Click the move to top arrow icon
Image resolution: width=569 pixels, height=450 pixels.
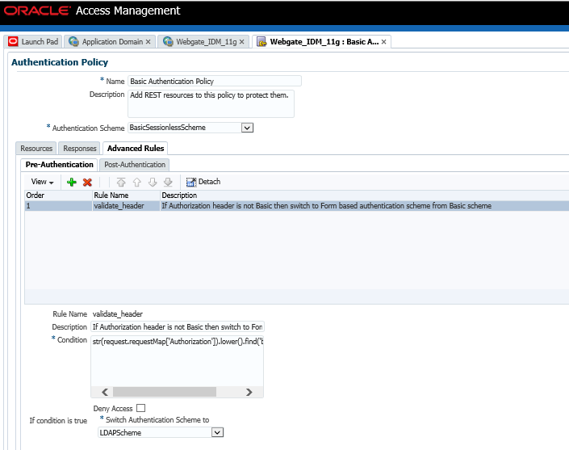[121, 182]
